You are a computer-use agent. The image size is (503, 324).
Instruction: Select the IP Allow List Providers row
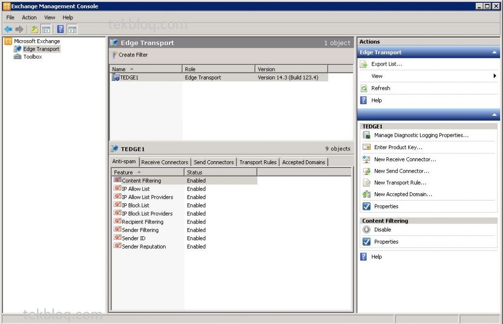point(185,197)
